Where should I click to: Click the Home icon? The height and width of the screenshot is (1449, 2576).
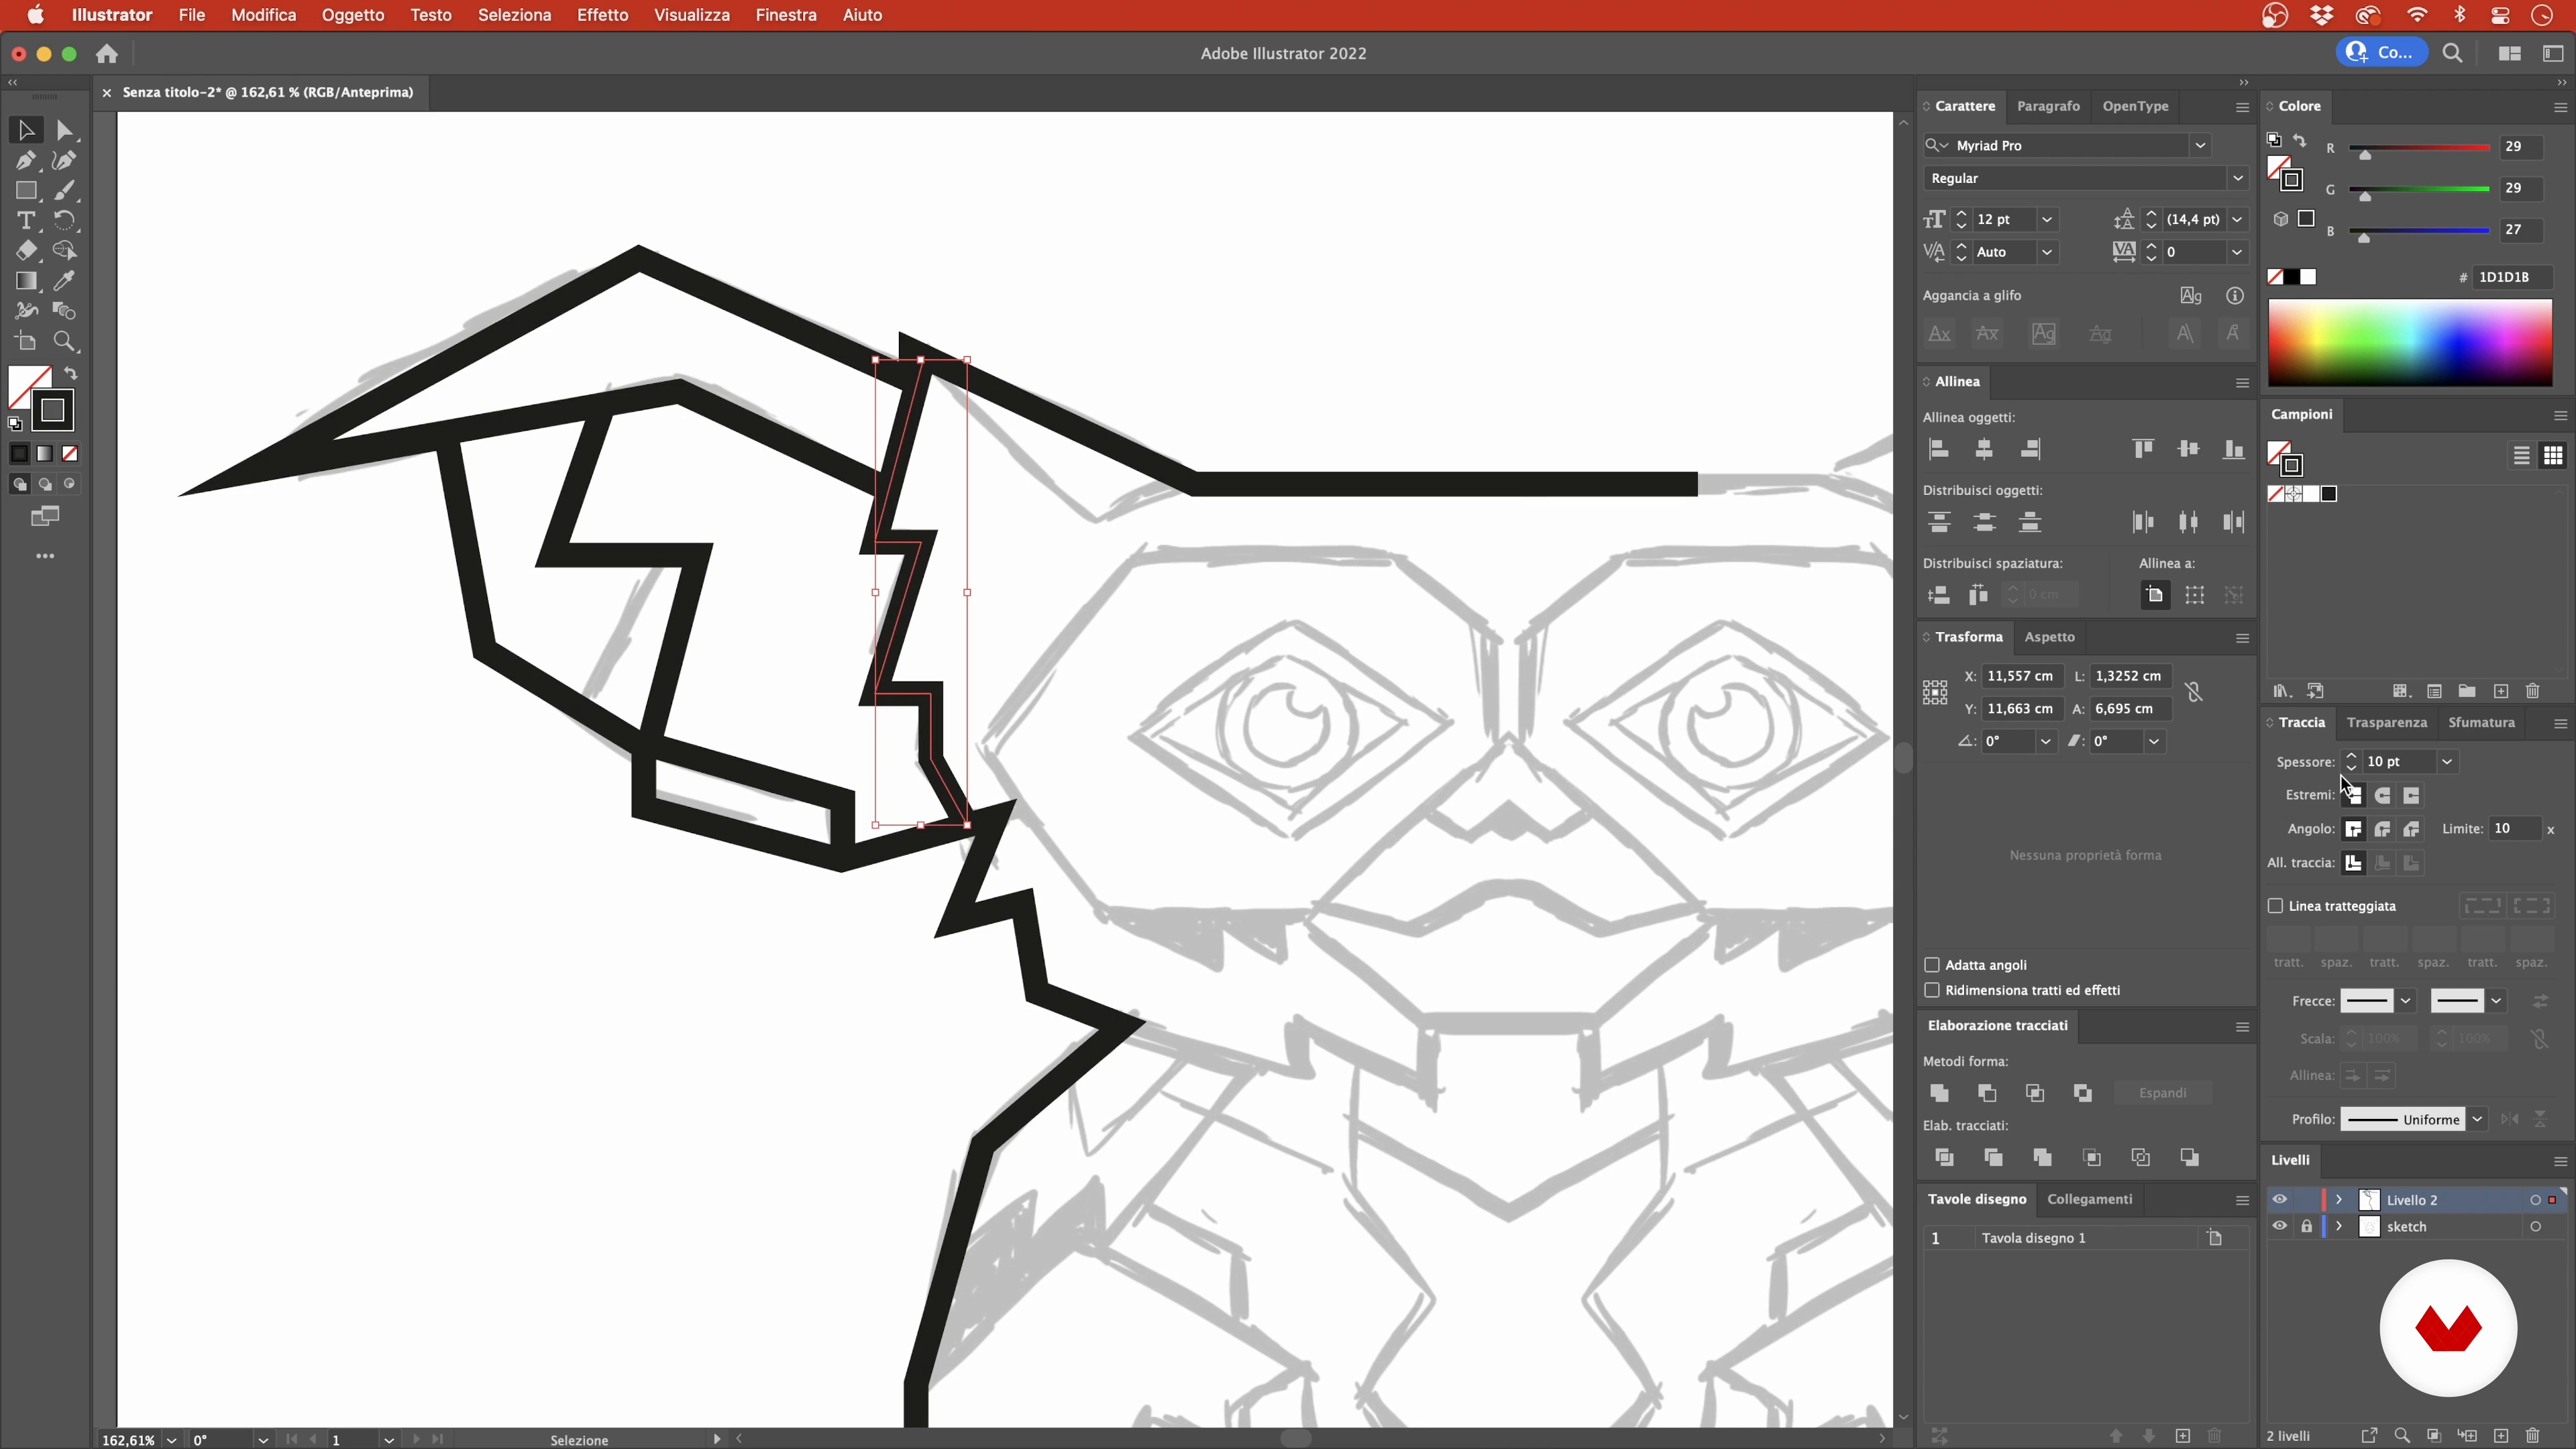(107, 54)
